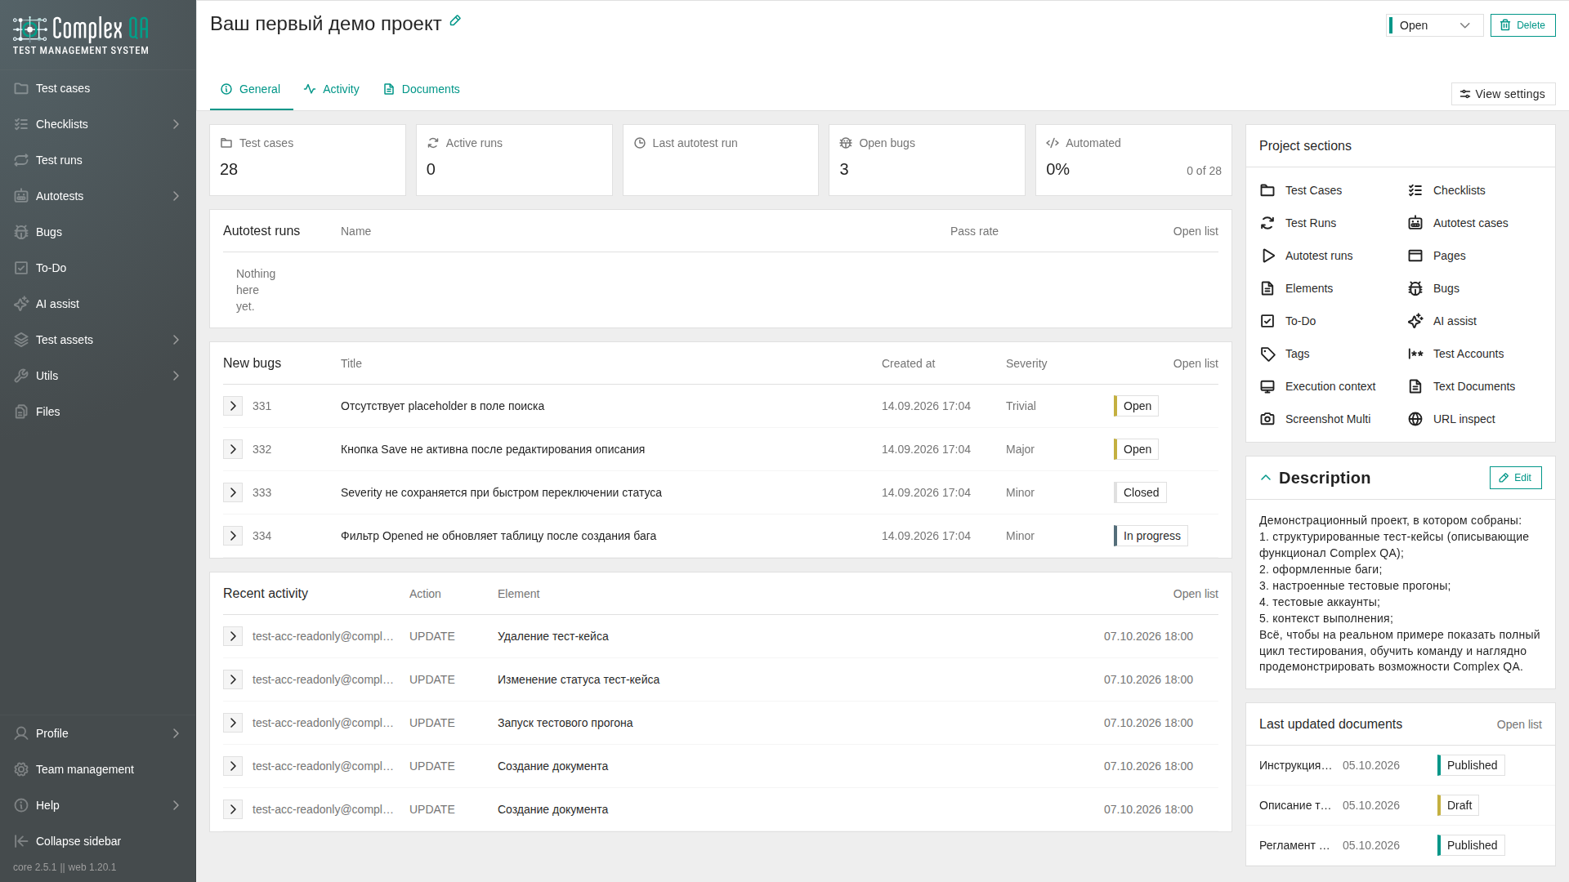Screen dimensions: 1569x882
Task: Expand Checklists submenu in sidebar
Action: click(x=176, y=124)
